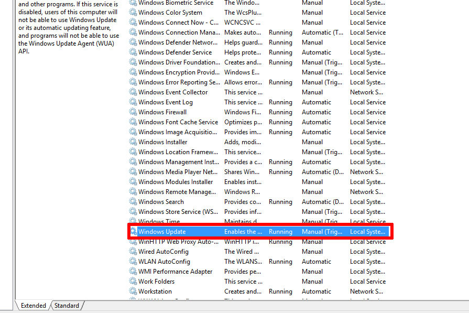Click the gear icon beside Windows Event Collector
Screen dimensions: 469x313
click(x=133, y=92)
